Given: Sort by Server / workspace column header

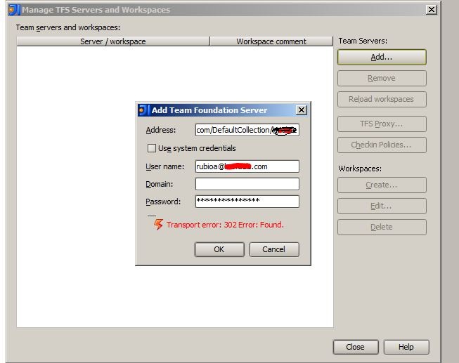Looking at the screenshot, I should 113,41.
